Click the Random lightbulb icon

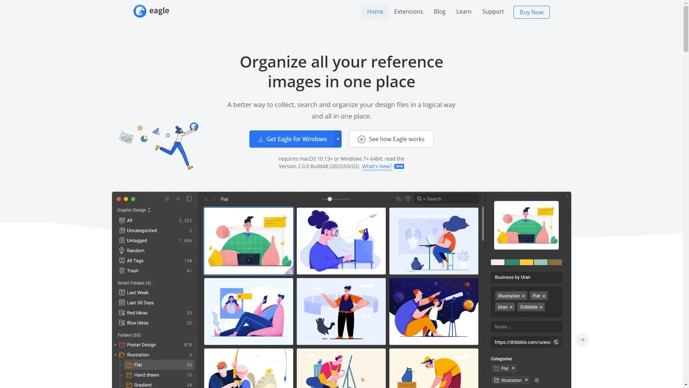pyautogui.click(x=122, y=251)
